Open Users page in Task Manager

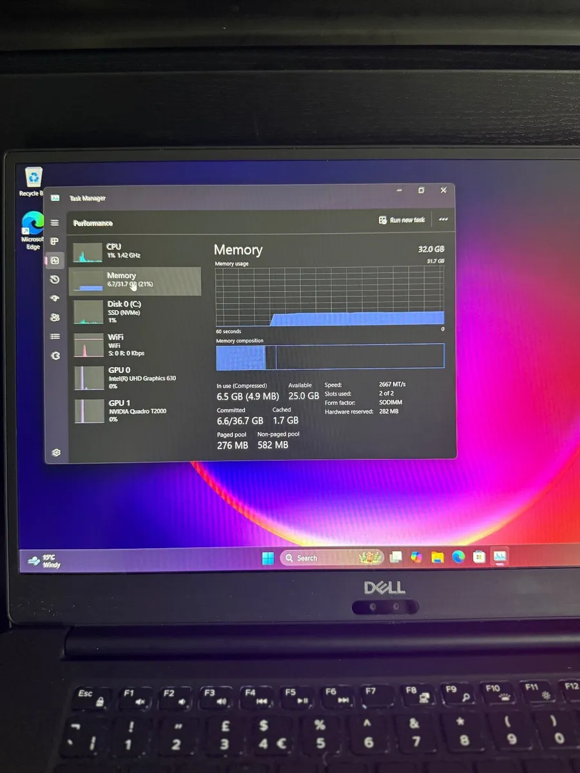point(55,317)
